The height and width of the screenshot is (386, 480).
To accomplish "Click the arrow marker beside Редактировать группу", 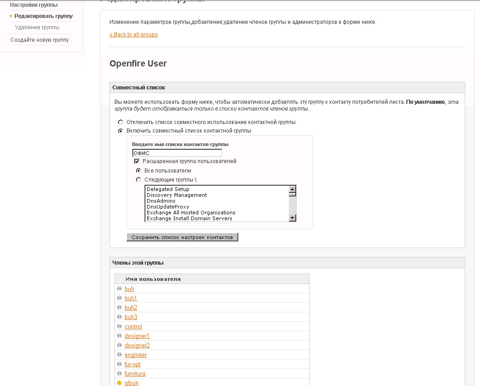I will click(11, 16).
